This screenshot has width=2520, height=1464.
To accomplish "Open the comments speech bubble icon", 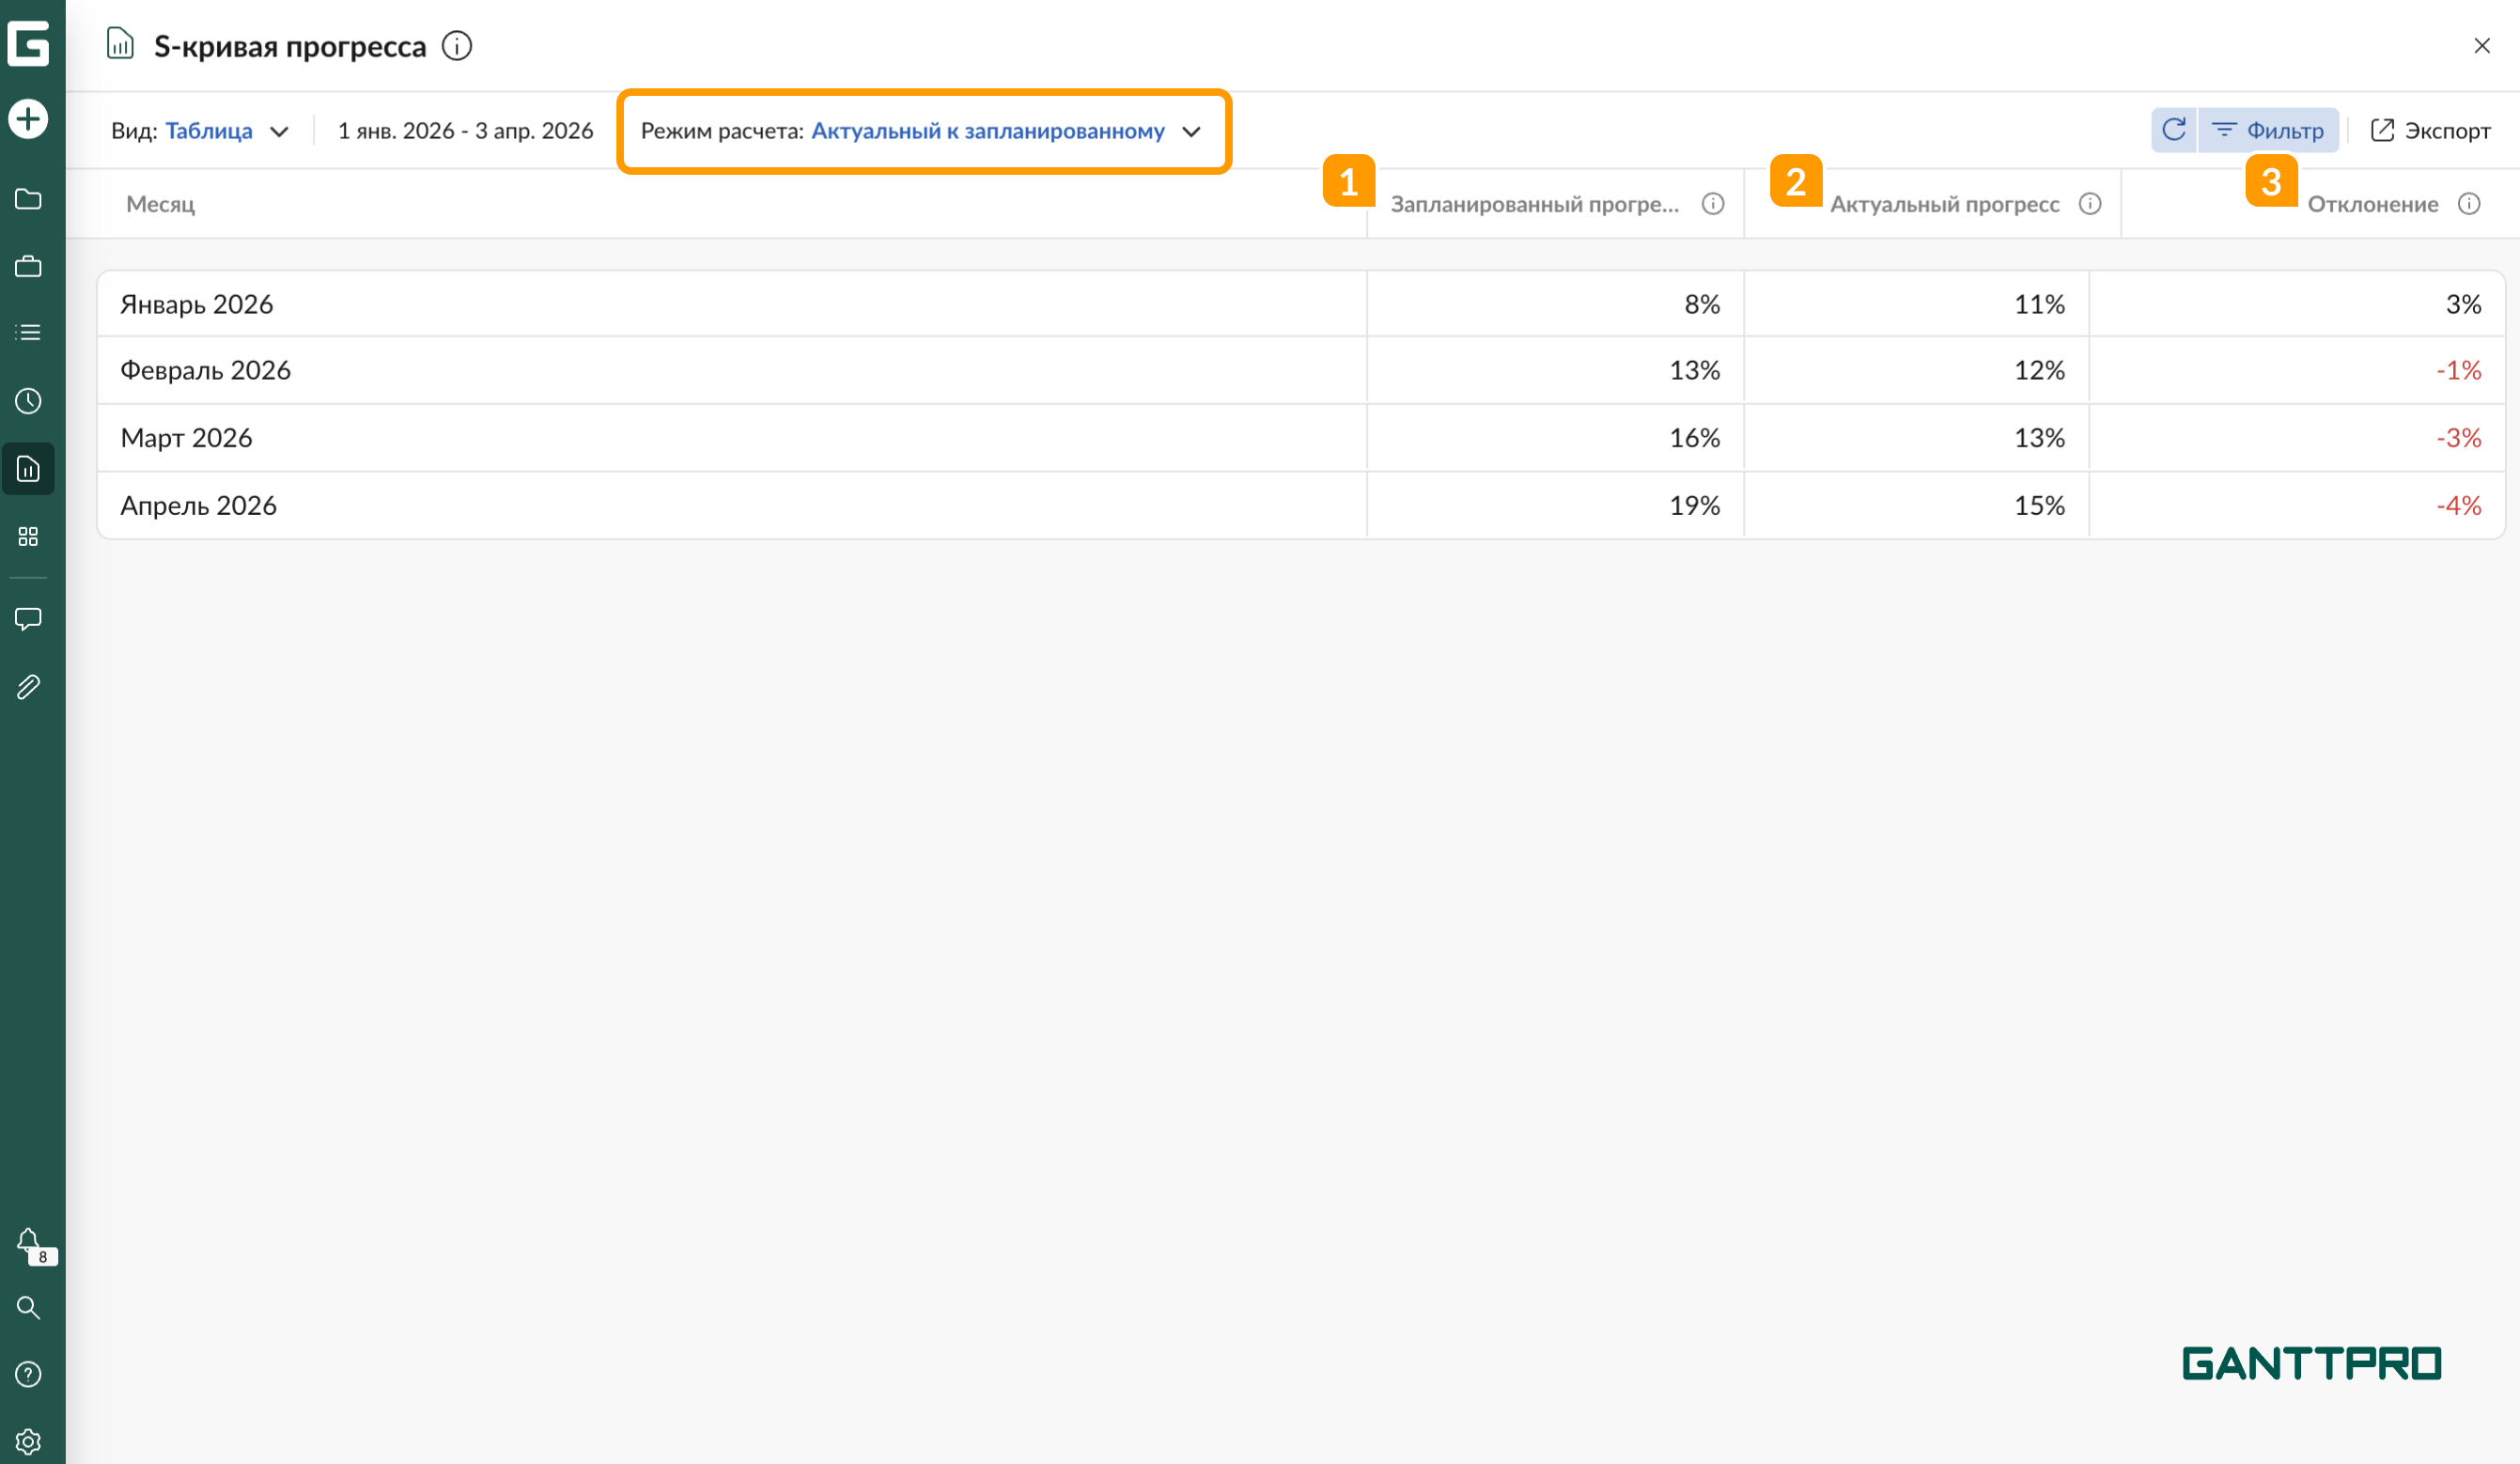I will pyautogui.click(x=28, y=619).
